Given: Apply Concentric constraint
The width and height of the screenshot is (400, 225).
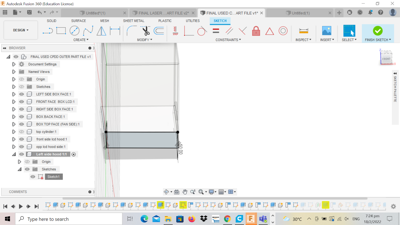Looking at the screenshot, I should click(283, 31).
